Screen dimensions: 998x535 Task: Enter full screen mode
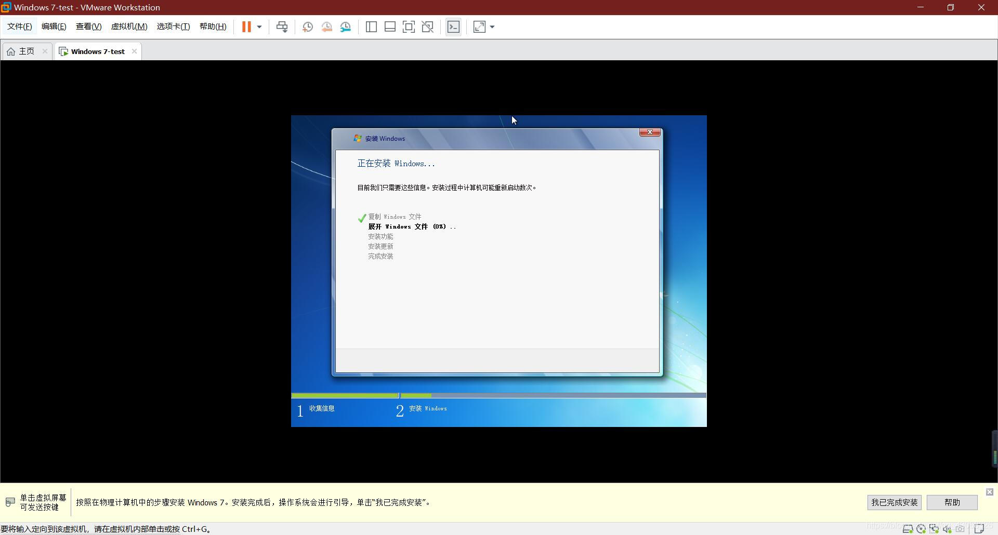click(409, 27)
